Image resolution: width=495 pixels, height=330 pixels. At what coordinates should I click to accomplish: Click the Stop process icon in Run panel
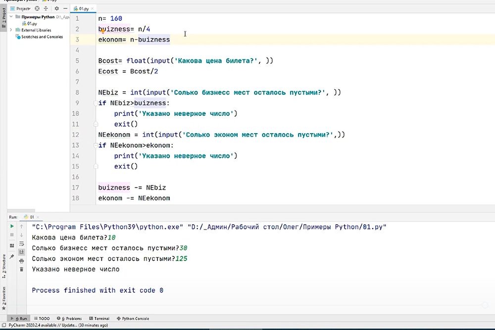click(x=12, y=235)
